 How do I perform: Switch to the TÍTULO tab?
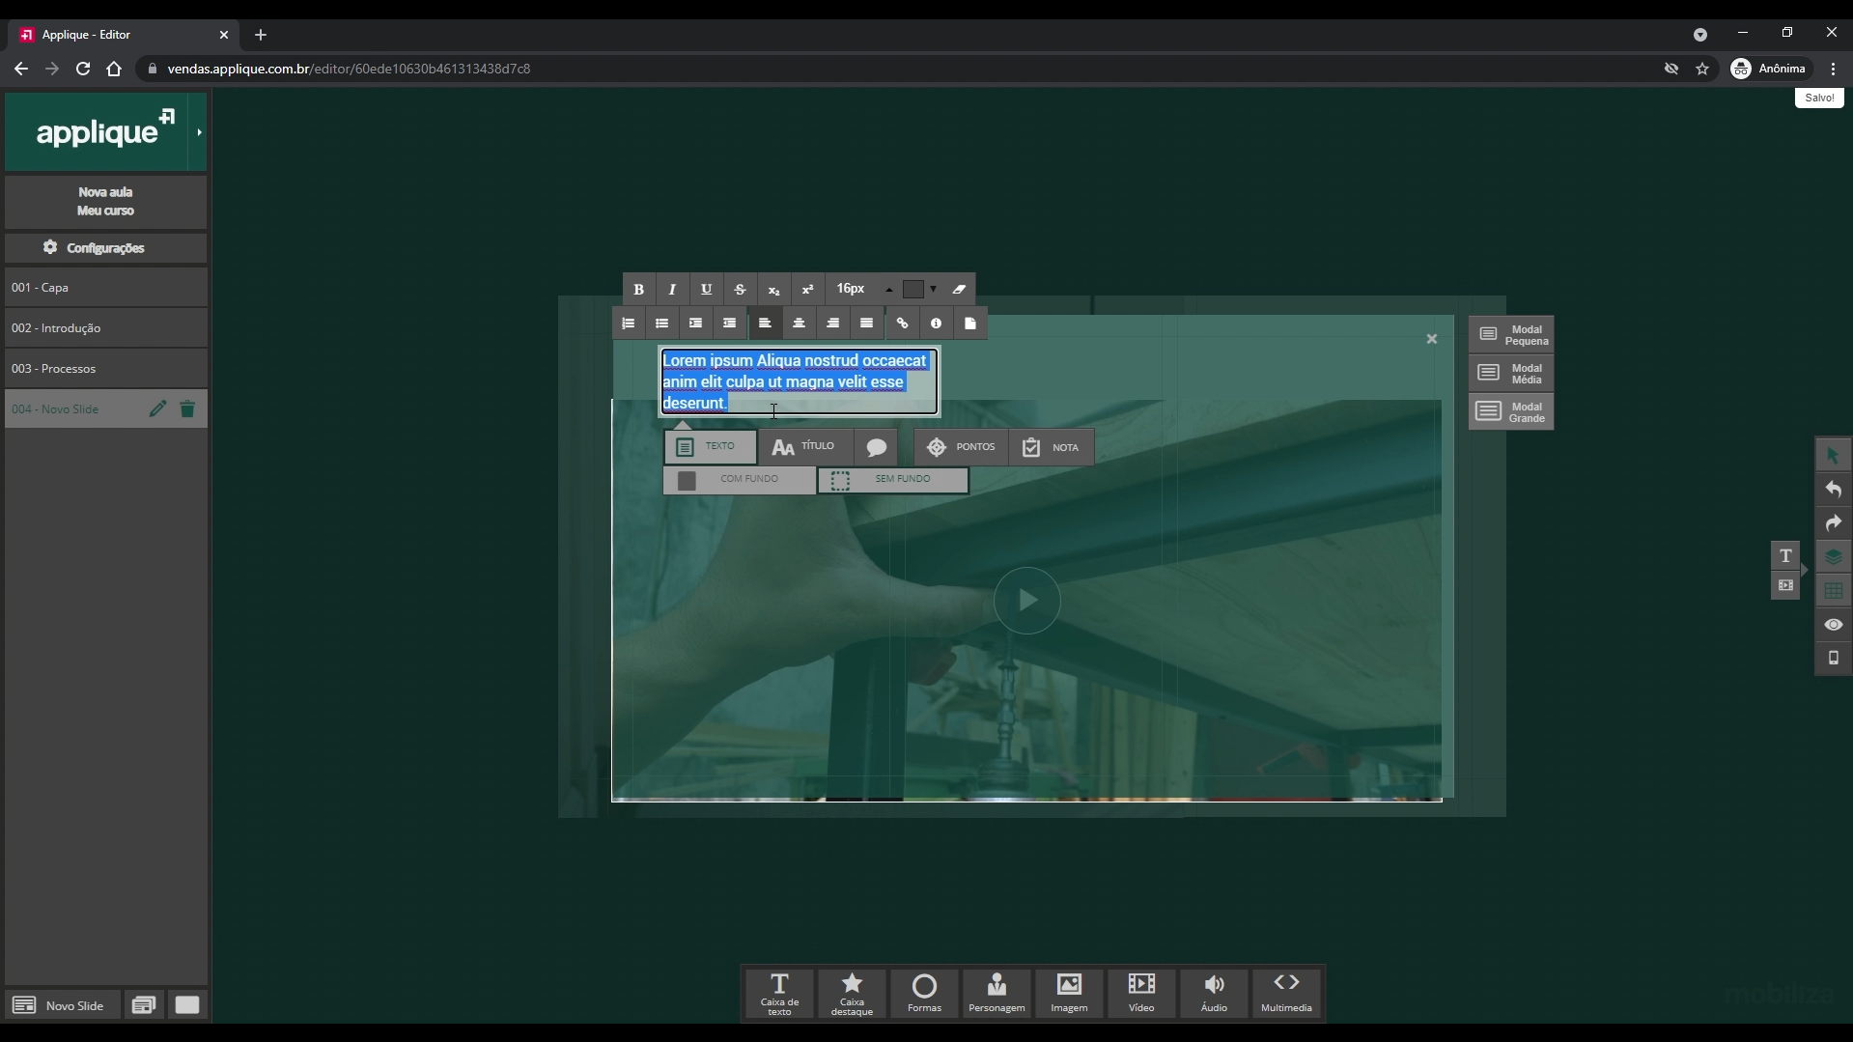(x=807, y=446)
